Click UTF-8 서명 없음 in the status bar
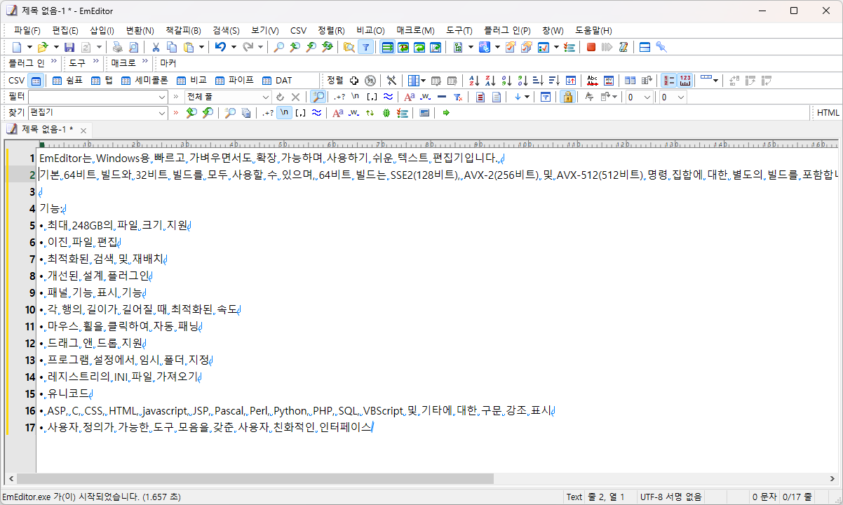843x505 pixels. (x=671, y=497)
